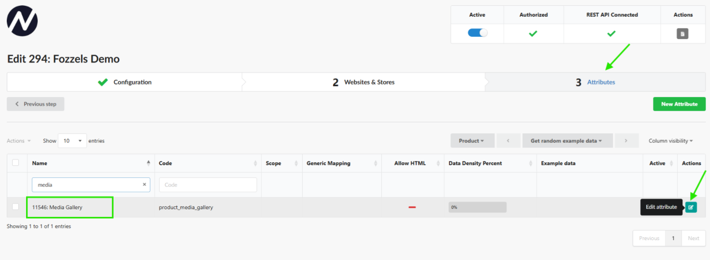Click the Example data column header
This screenshot has height=260, width=710.
coord(590,163)
